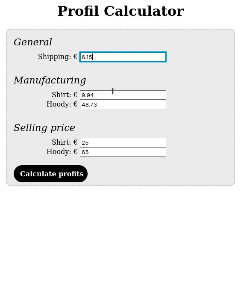Click the word Hoody under Manufacturing
Viewport: 241px width, 291px height.
click(59, 104)
